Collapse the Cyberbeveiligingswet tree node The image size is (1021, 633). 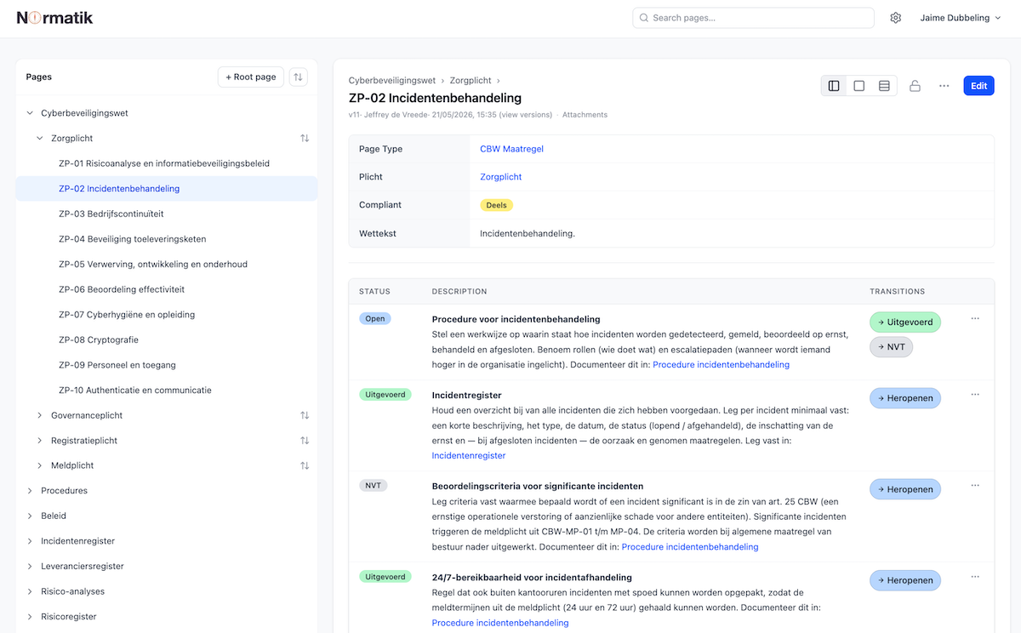point(30,112)
